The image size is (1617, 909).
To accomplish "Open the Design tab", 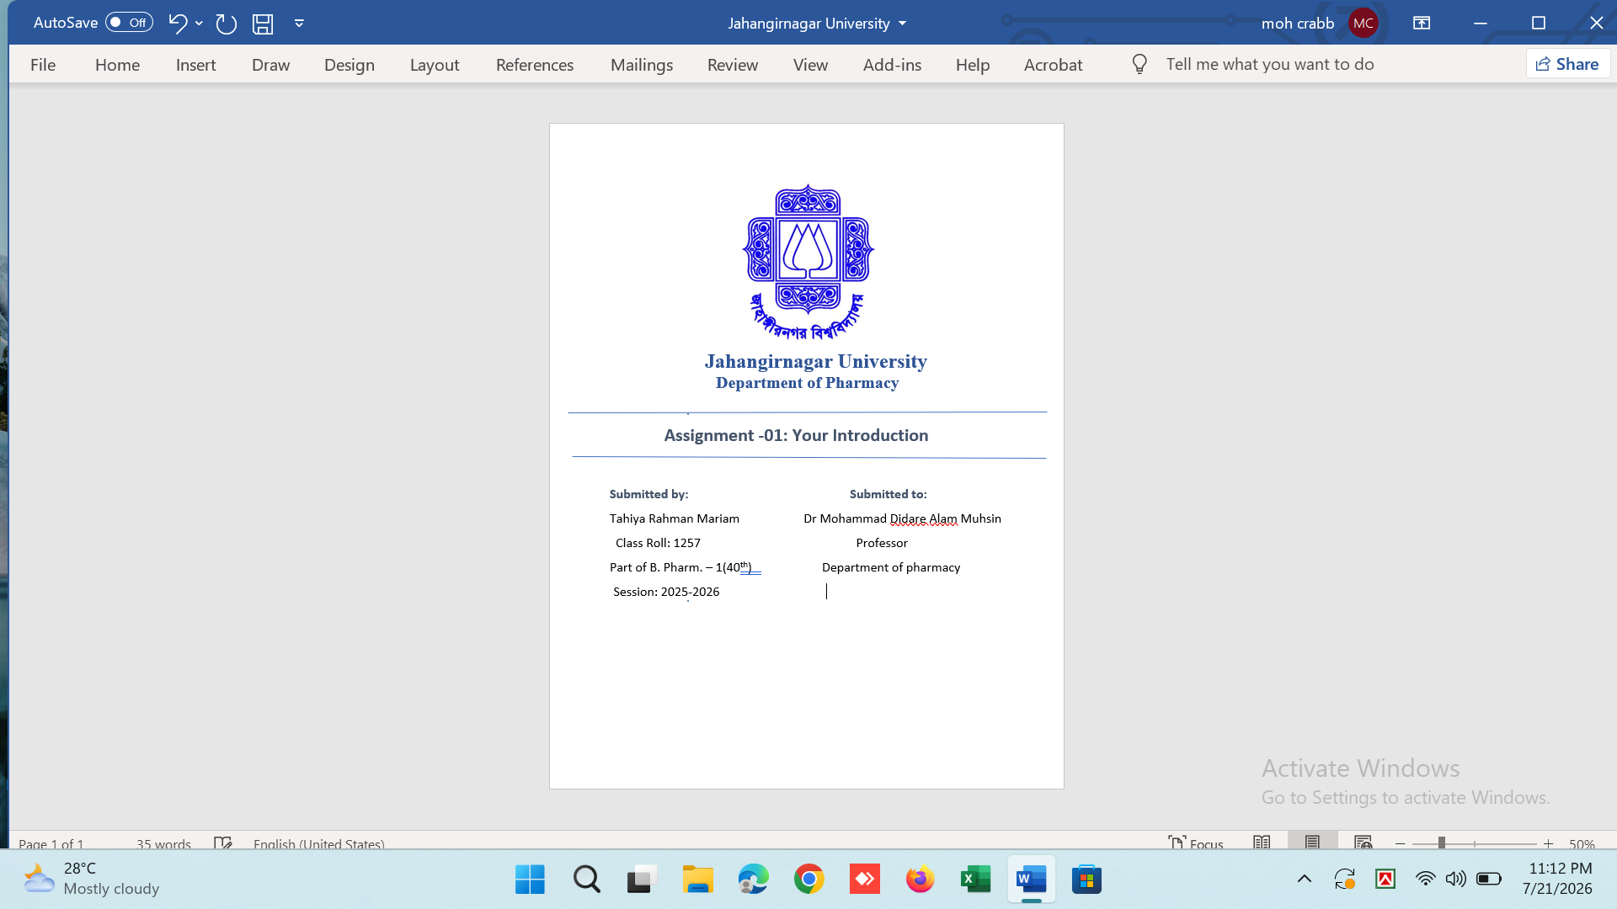I will (350, 65).
